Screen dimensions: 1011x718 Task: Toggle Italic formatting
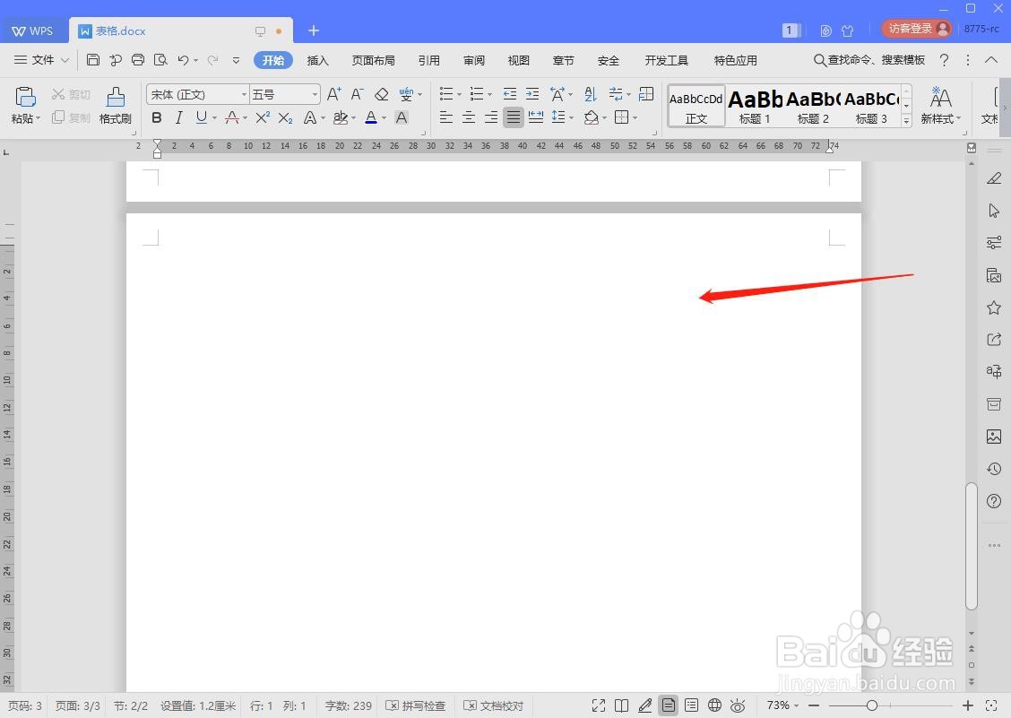178,117
